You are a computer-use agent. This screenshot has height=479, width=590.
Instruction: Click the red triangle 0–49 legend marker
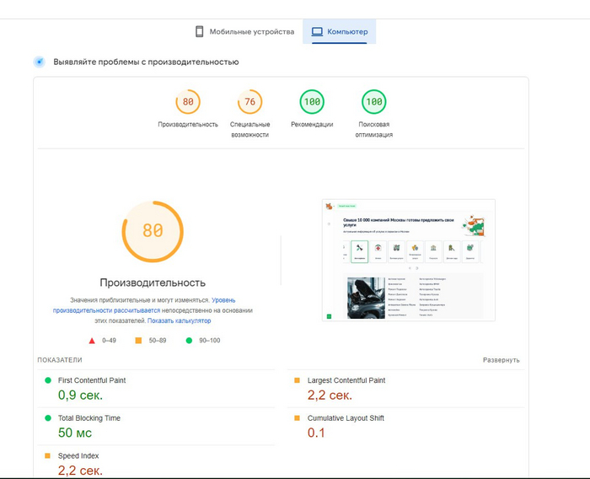[92, 341]
